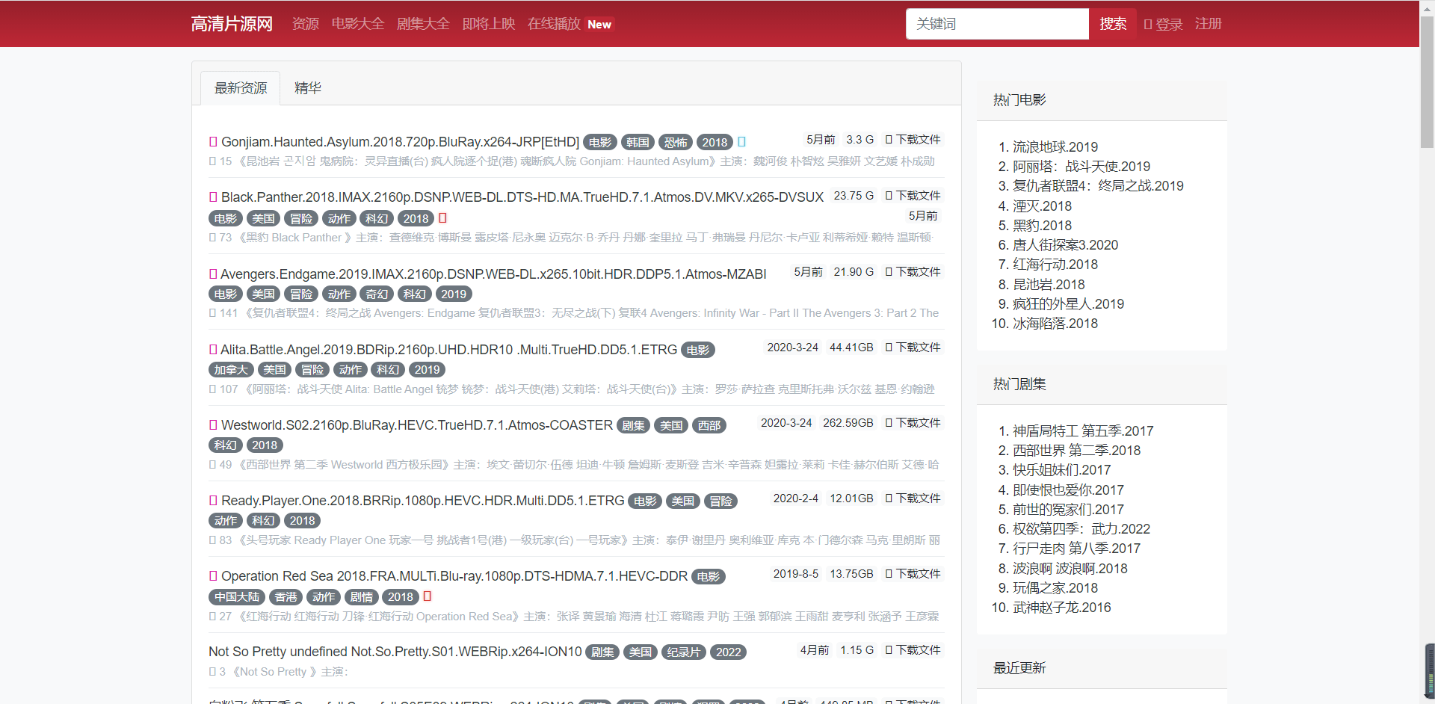
Task: Open the 电影大全 navigation item
Action: [358, 24]
